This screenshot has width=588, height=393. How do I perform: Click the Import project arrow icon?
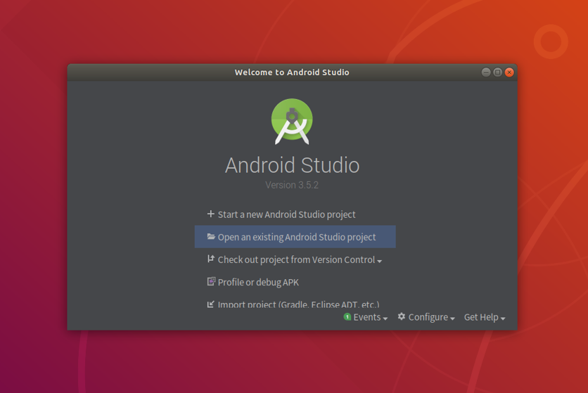point(211,304)
